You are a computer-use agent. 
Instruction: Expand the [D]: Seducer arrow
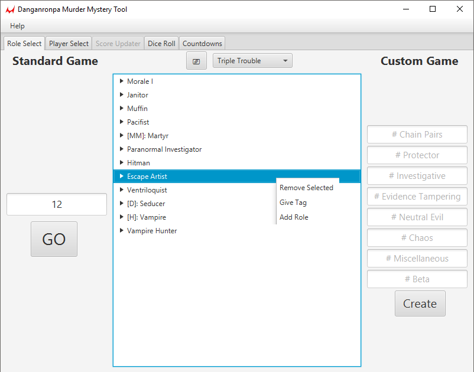point(122,203)
